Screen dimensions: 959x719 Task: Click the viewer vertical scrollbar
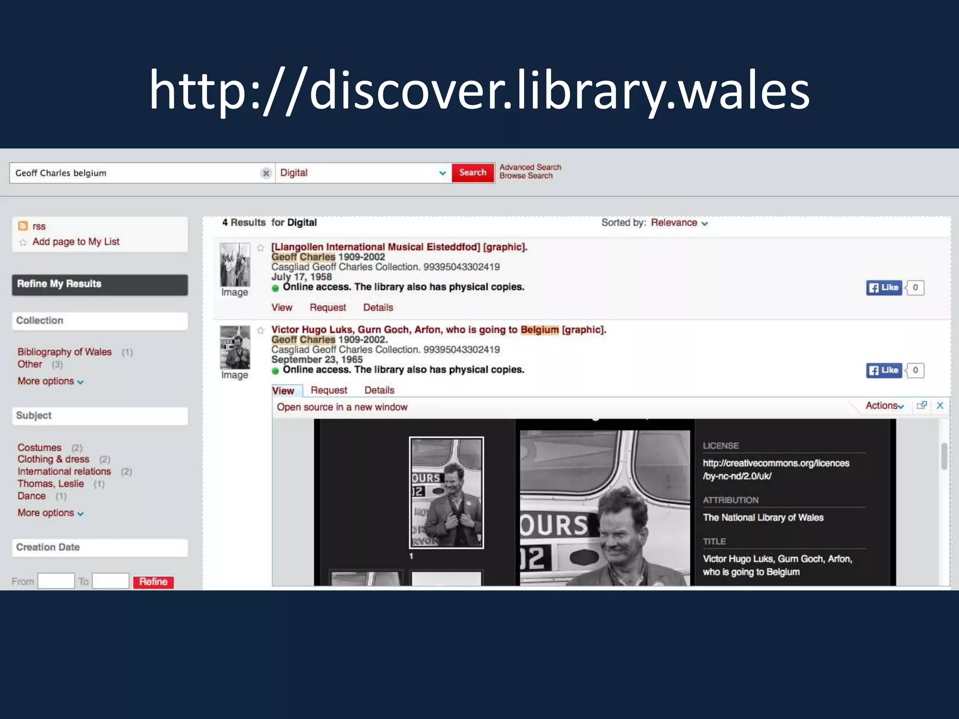[x=944, y=456]
